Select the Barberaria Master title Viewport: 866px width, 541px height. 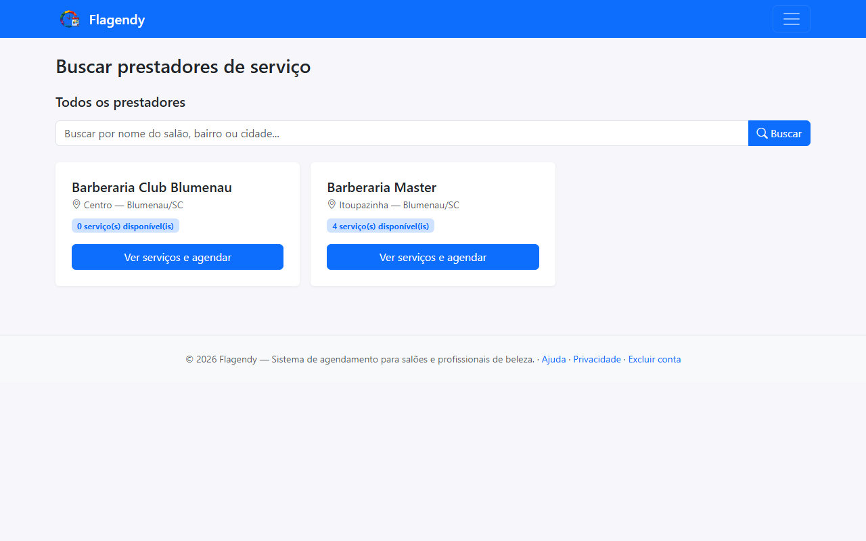pos(382,187)
